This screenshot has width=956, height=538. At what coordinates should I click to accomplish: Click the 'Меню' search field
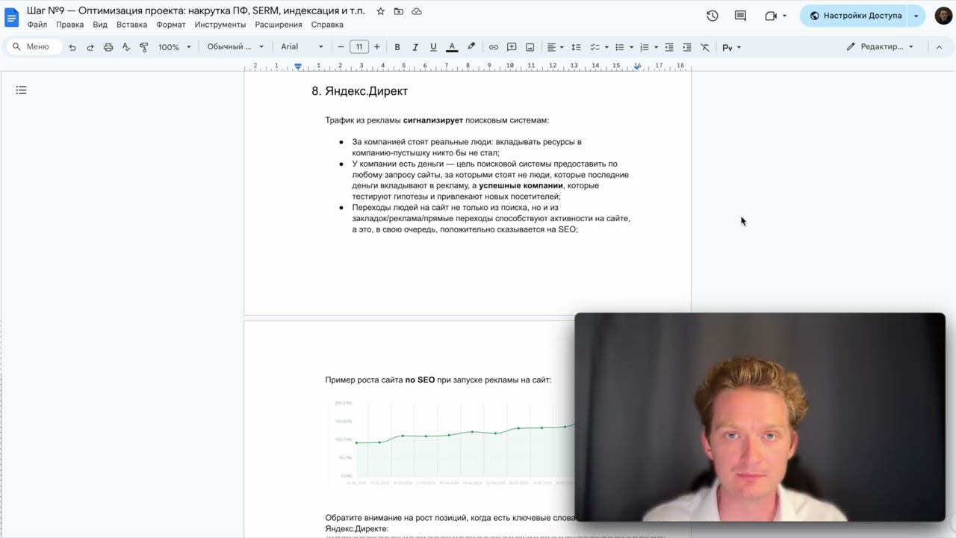click(x=34, y=47)
